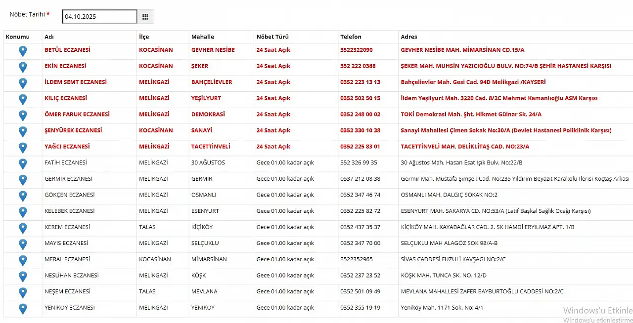633x323 pixels.
Task: Click YENİKÖY ECZANESİ location pin
Action: pyautogui.click(x=23, y=309)
